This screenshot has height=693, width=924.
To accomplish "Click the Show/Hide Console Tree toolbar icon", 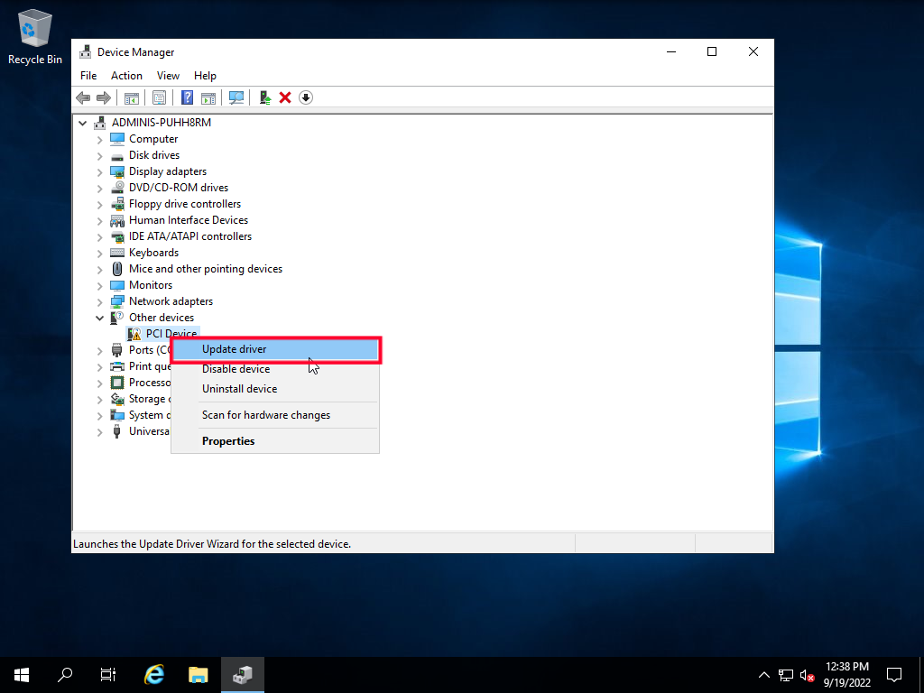I will tap(132, 97).
